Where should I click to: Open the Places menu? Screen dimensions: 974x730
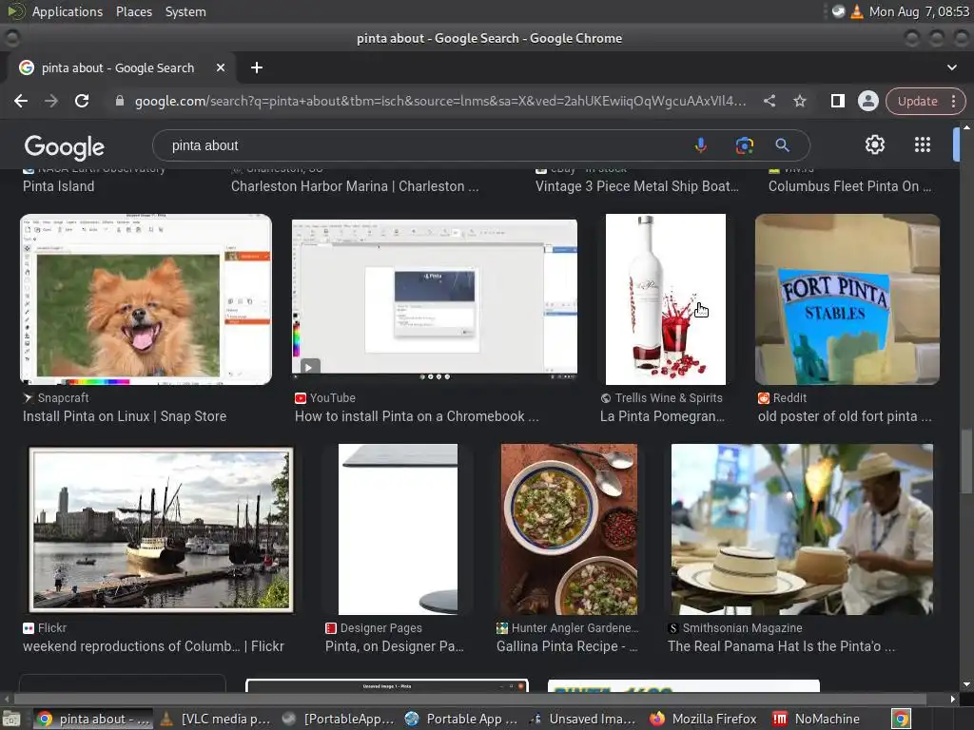[133, 11]
